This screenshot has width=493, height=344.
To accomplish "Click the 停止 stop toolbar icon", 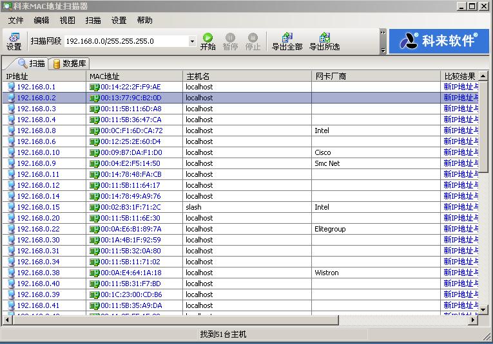I will (253, 41).
